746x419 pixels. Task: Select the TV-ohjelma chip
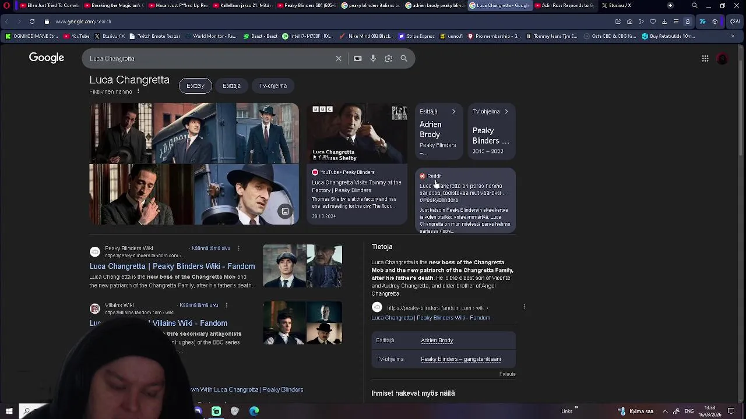273,86
